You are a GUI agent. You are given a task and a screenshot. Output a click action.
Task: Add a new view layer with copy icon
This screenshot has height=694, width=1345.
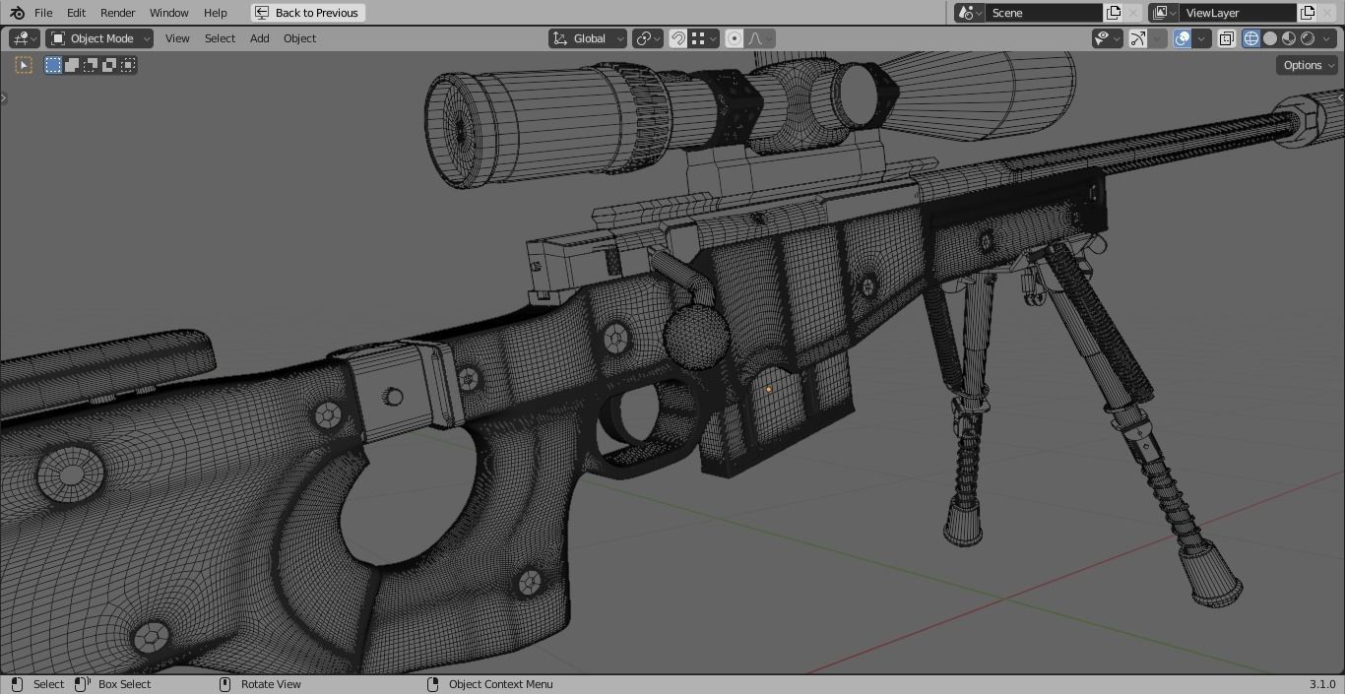[1308, 13]
